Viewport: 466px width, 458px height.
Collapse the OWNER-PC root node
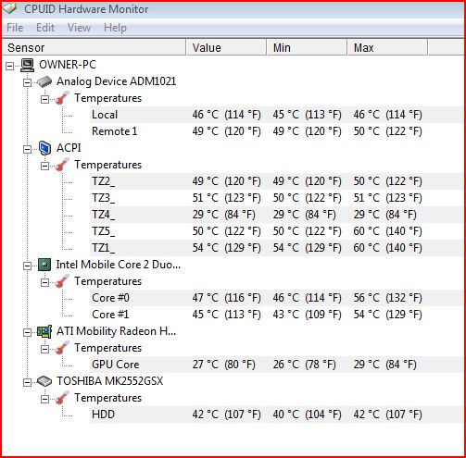pos(10,66)
